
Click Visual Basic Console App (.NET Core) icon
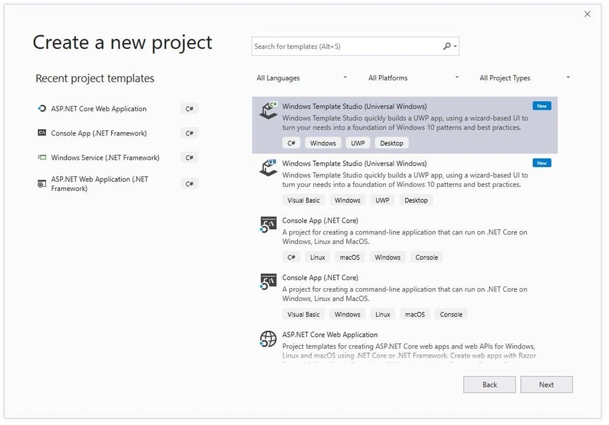coord(268,282)
